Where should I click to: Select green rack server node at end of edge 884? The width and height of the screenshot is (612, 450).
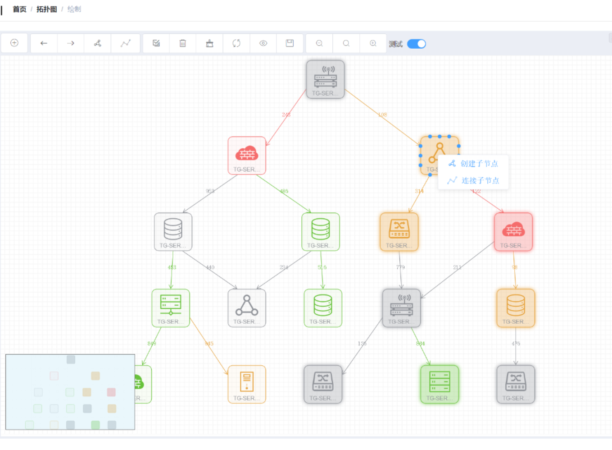click(440, 384)
